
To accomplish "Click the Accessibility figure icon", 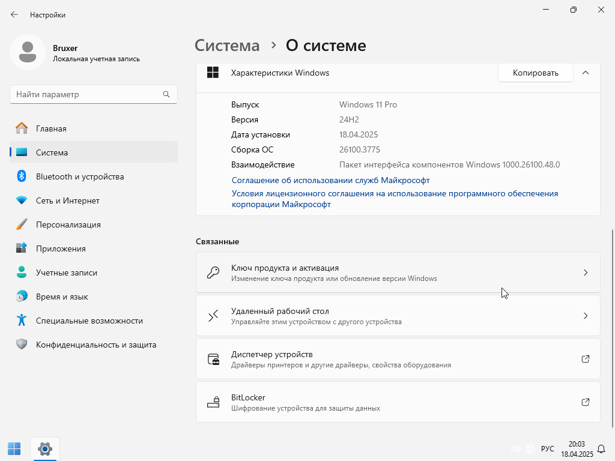I will (22, 321).
